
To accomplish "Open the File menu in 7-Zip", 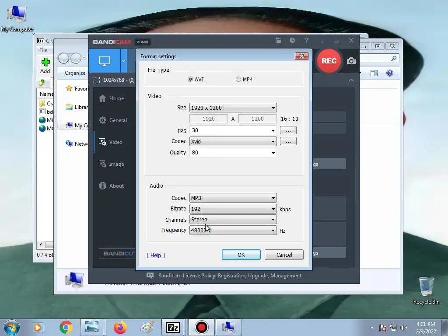I will 43,50.
